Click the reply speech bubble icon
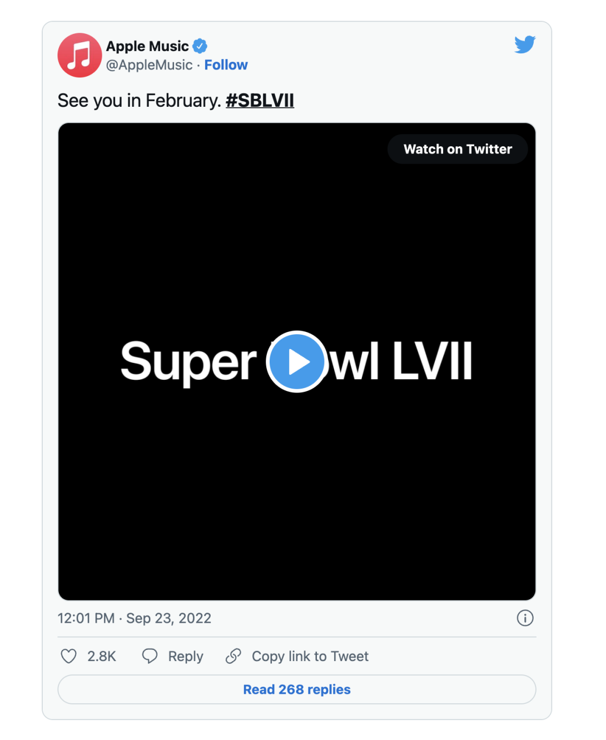This screenshot has height=740, width=606. (150, 656)
